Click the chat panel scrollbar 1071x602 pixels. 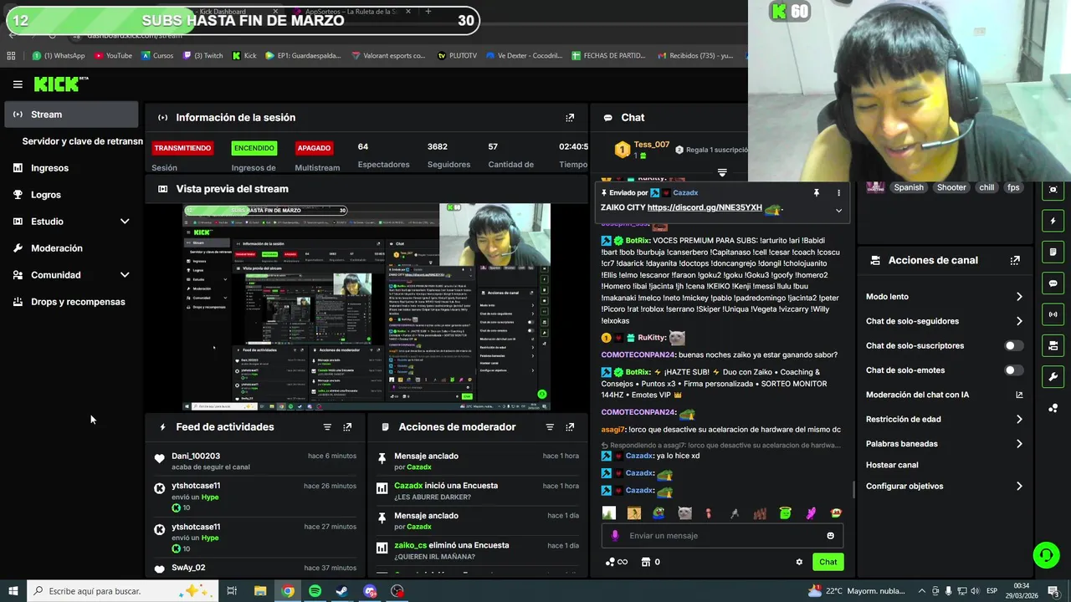point(853,488)
